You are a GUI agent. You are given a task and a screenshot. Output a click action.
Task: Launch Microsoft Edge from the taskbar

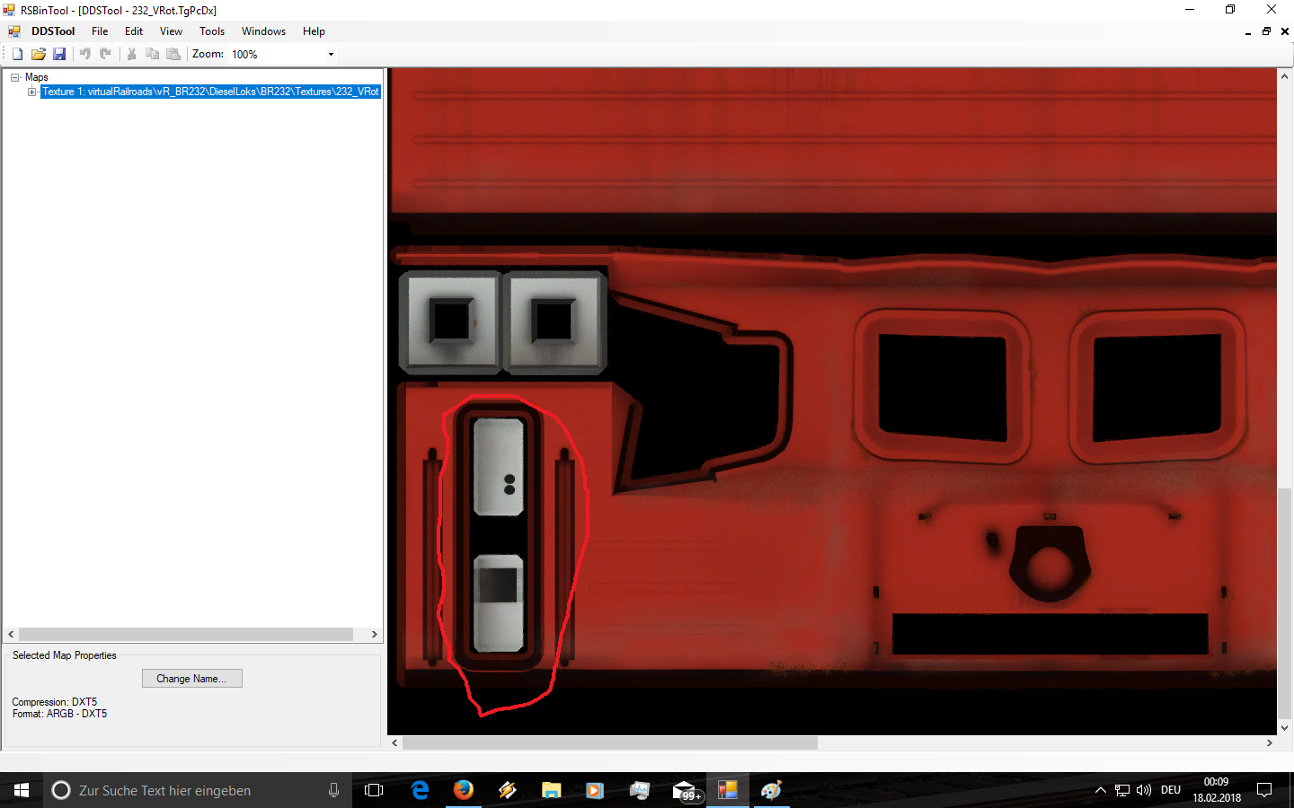pyautogui.click(x=420, y=790)
